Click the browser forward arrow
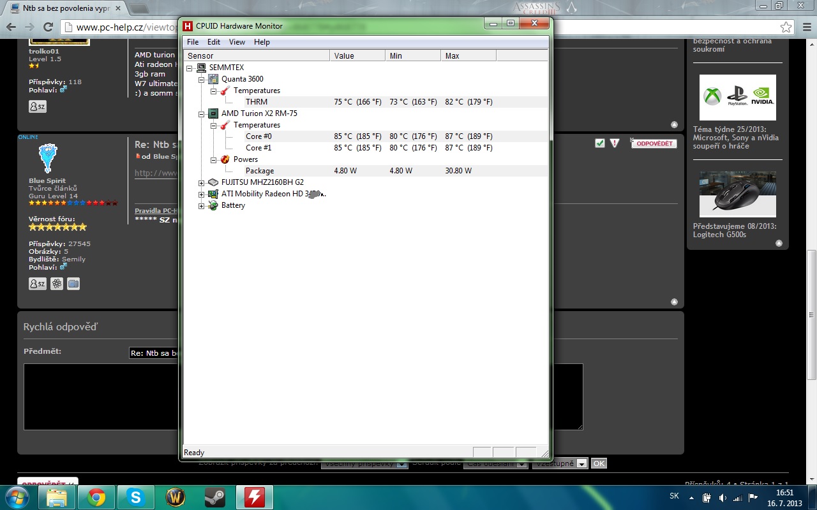 (29, 27)
